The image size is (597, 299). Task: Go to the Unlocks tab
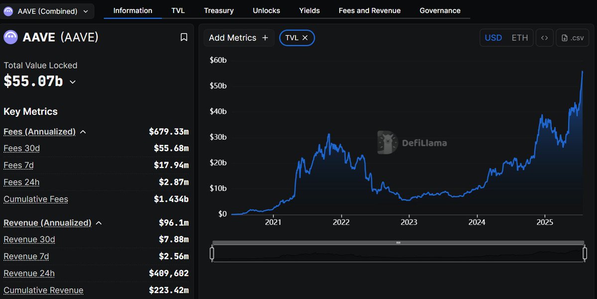point(266,10)
